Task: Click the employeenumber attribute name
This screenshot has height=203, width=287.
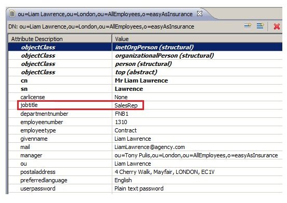Action: pos(42,122)
